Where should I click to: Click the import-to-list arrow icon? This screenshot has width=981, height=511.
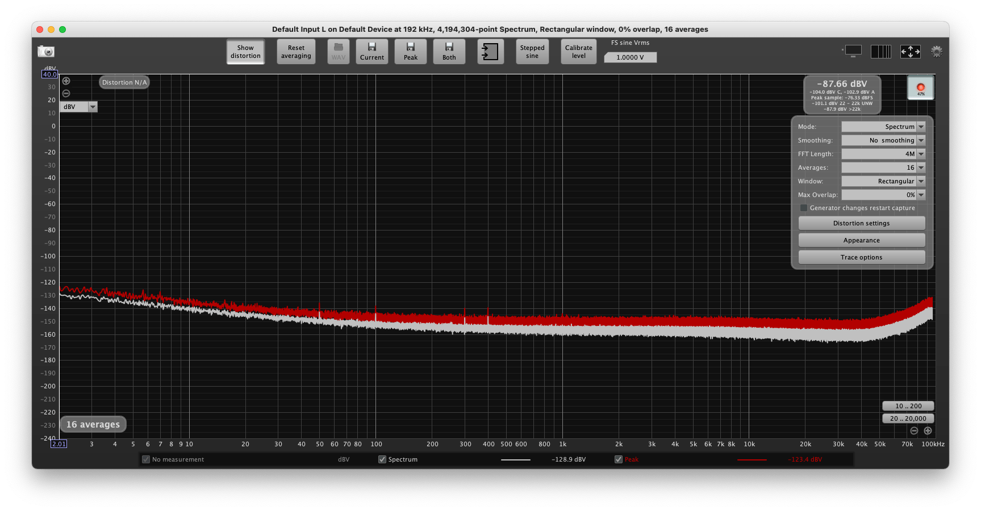490,52
